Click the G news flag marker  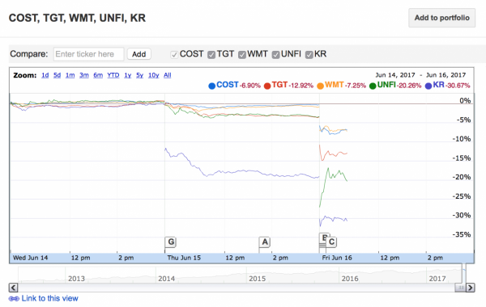point(171,242)
